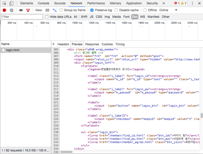Viewport: 203px width, 154px height.
Task: Filter requests by JS
Action: coord(92,17)
